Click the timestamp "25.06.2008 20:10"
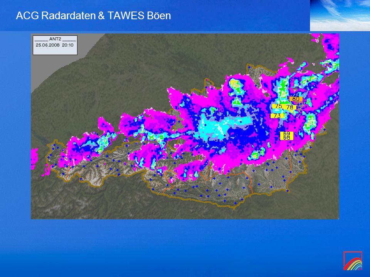This screenshot has width=370, height=277. point(54,45)
